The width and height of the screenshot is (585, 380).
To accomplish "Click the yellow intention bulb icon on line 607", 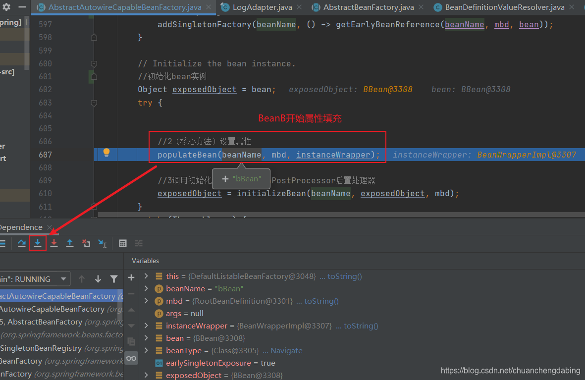I will click(x=106, y=152).
